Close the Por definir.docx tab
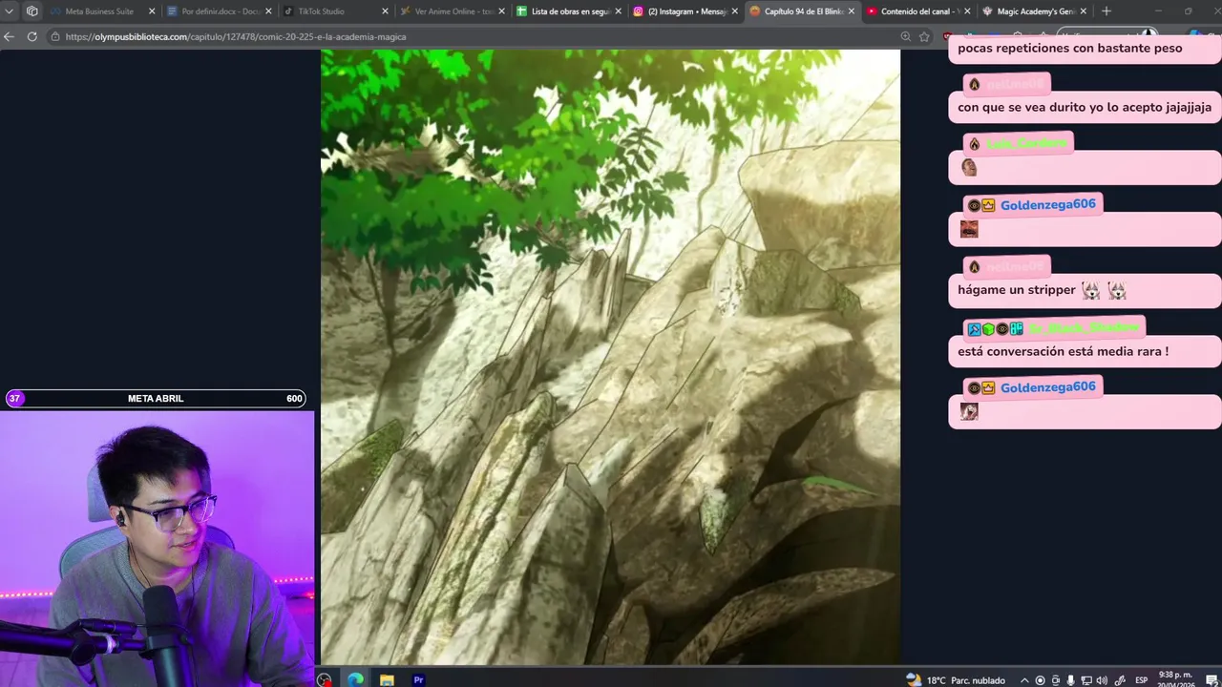The width and height of the screenshot is (1222, 687). click(x=268, y=11)
